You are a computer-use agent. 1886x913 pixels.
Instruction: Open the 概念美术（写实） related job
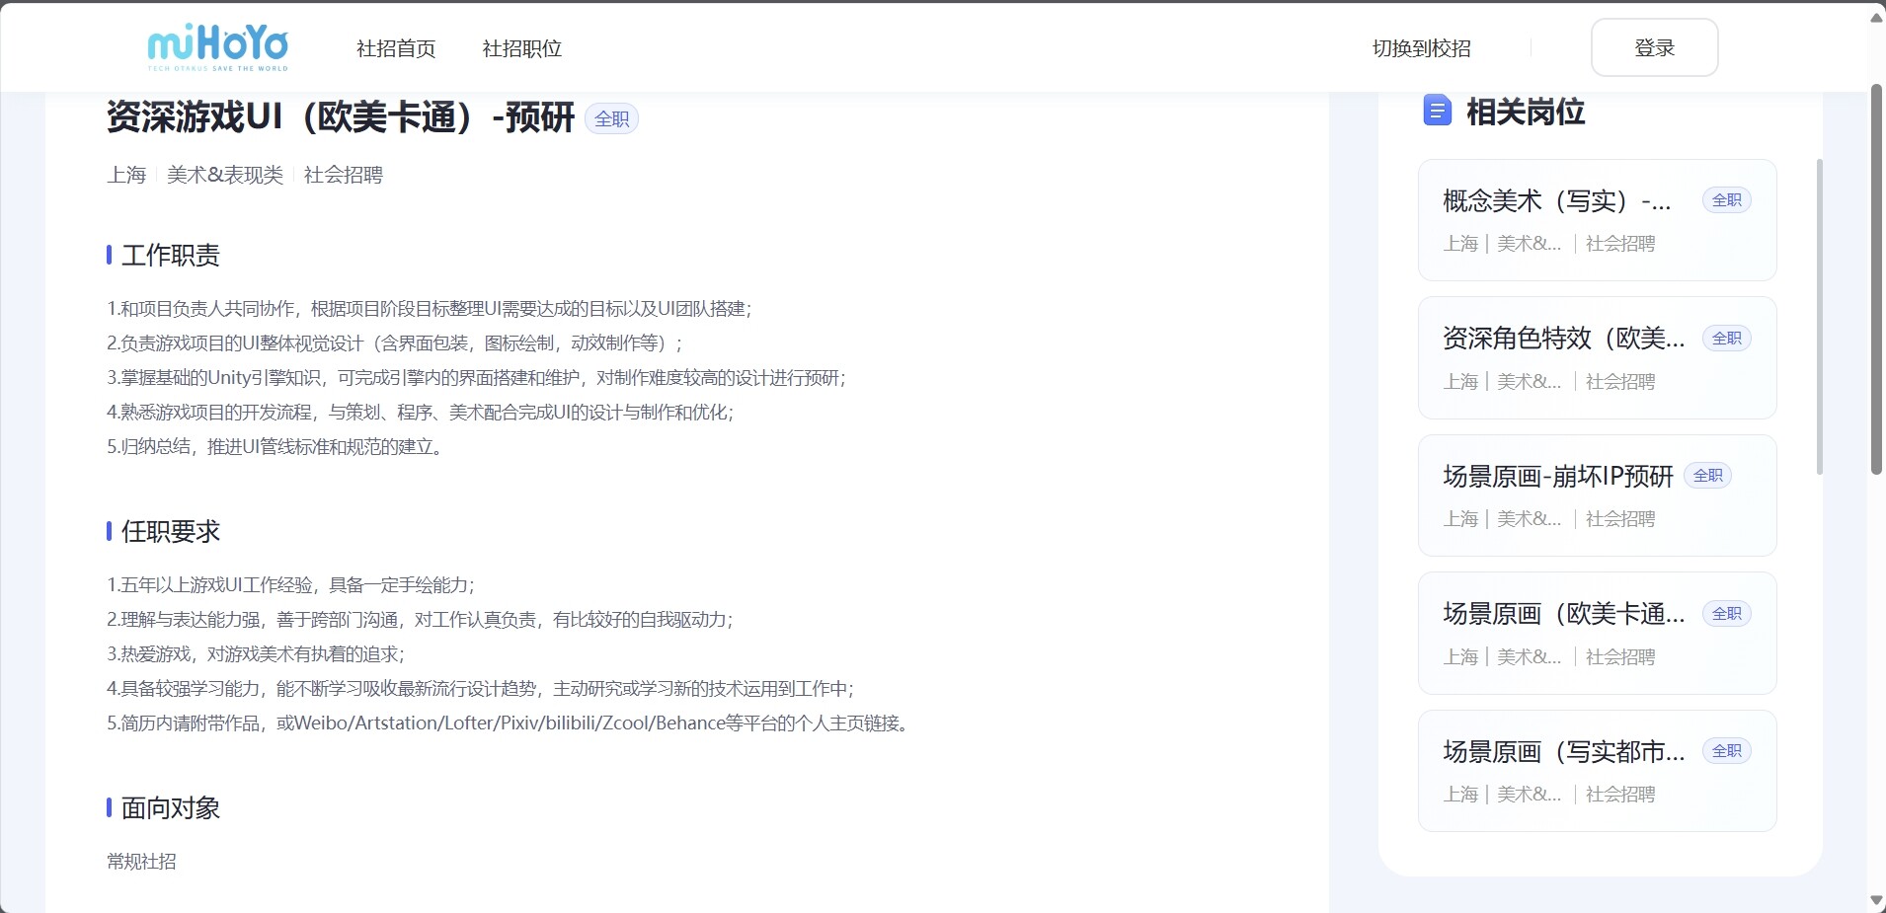[x=1556, y=201]
